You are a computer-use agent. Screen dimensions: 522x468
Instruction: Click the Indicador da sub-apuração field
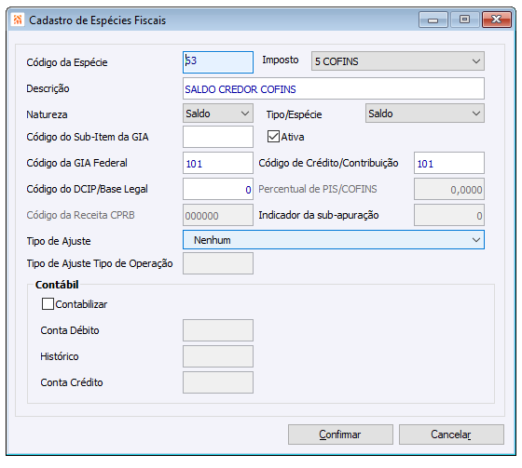coord(448,215)
